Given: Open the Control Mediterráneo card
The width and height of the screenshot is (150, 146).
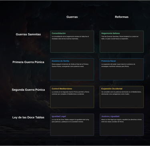Looking at the screenshot, I should coord(72,97).
